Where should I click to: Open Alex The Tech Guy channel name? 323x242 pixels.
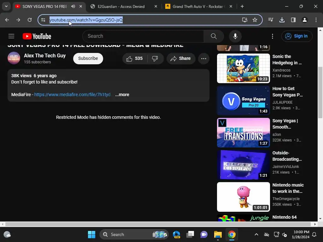[x=45, y=55]
